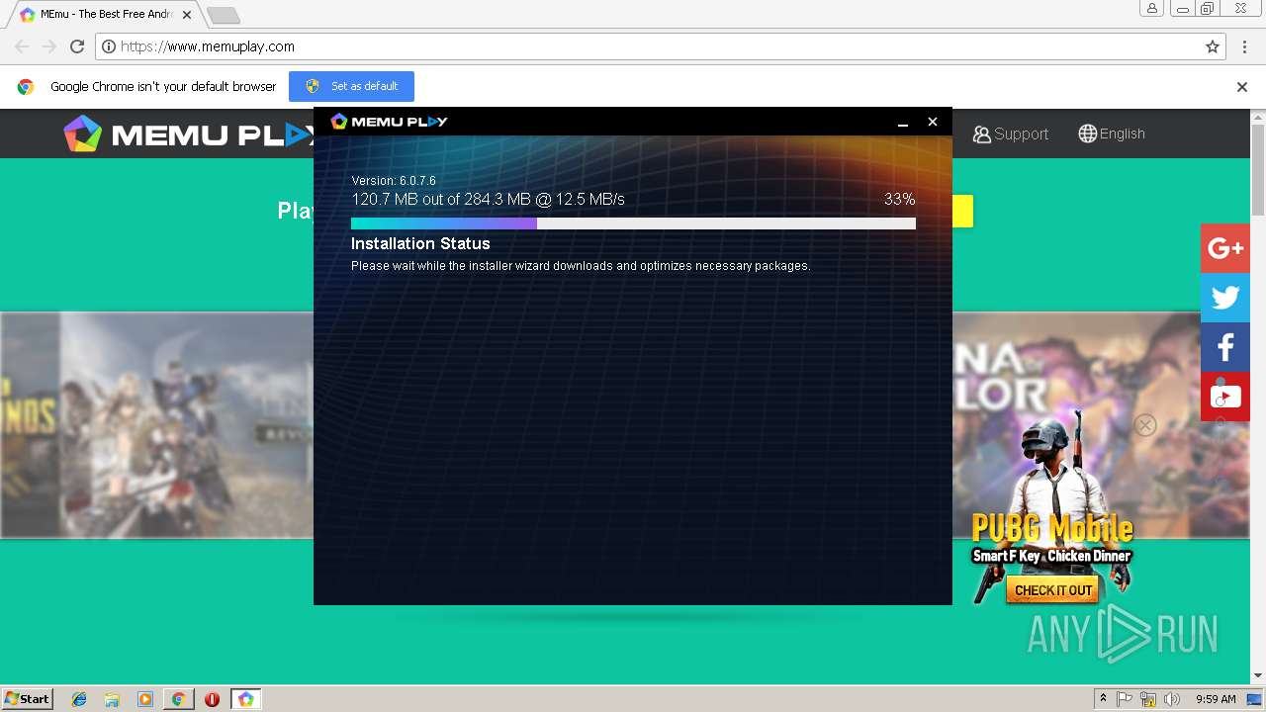The height and width of the screenshot is (712, 1266).
Task: Click the Twitter share icon
Action: [x=1225, y=298]
